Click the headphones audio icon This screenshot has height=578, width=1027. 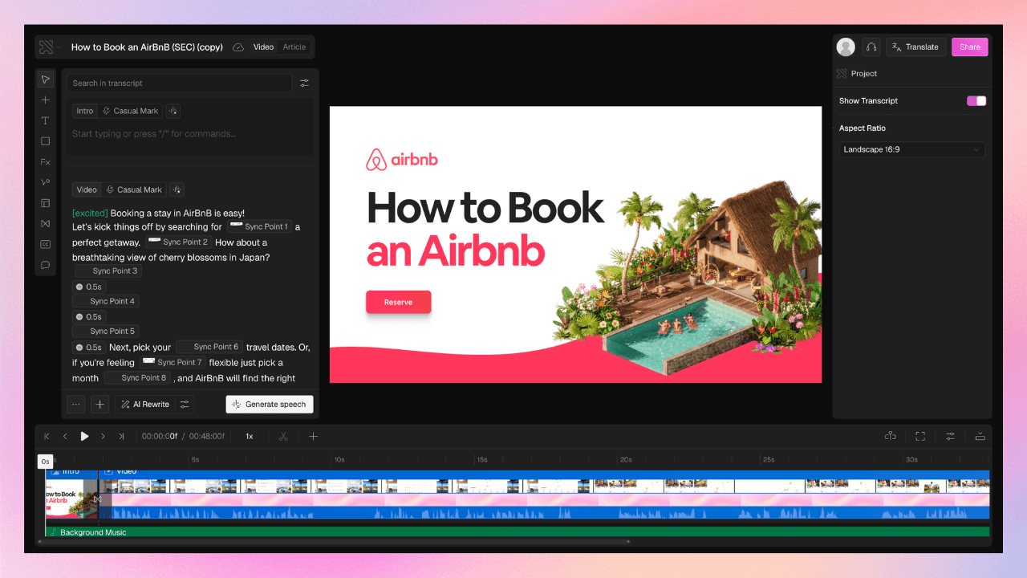[871, 47]
